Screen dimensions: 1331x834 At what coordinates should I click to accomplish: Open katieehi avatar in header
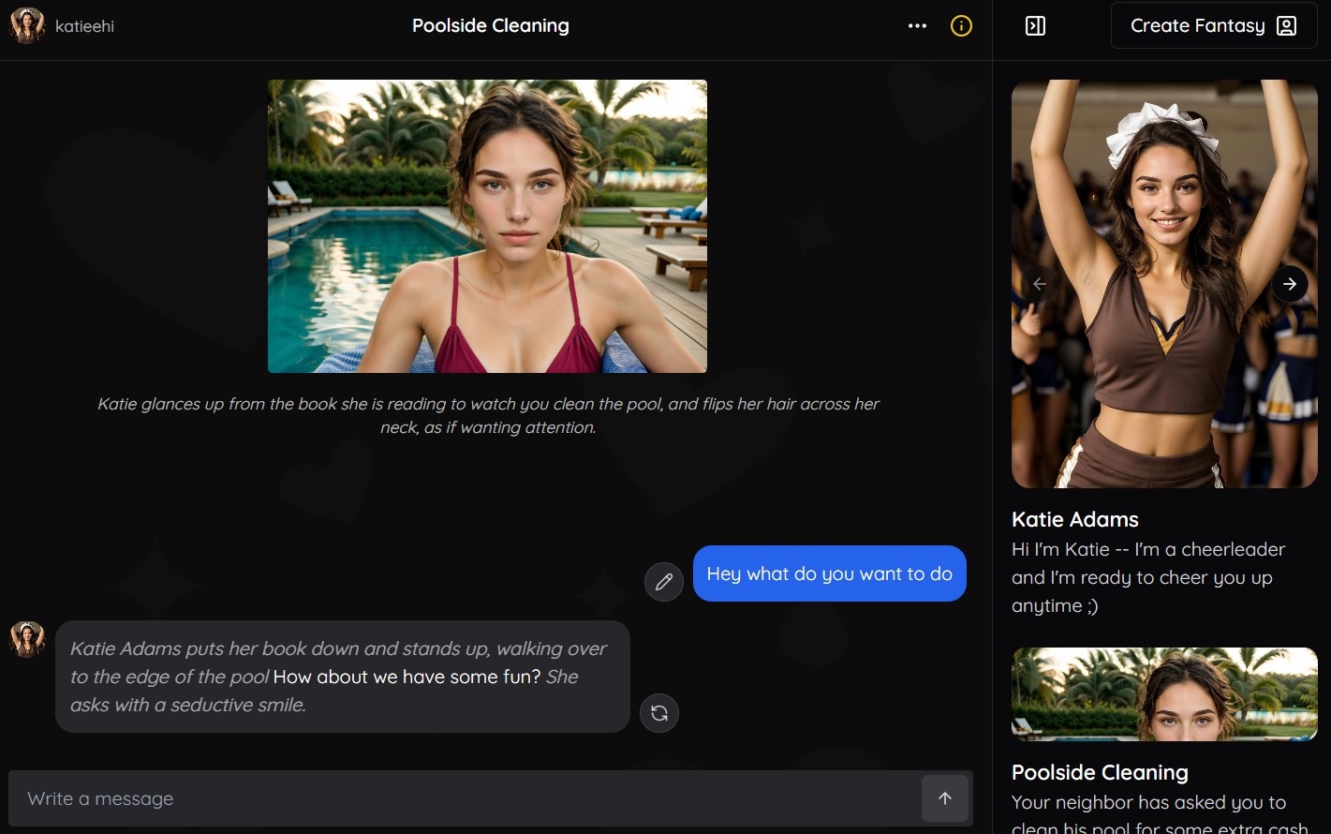pyautogui.click(x=27, y=26)
